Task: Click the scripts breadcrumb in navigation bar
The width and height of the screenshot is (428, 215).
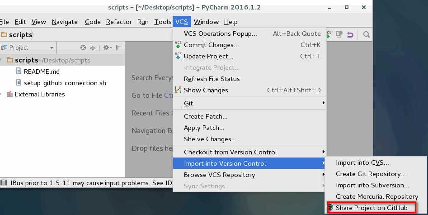Action: click(17, 35)
